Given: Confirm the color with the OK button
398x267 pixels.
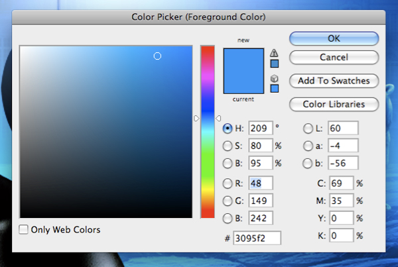Looking at the screenshot, I should click(x=334, y=38).
